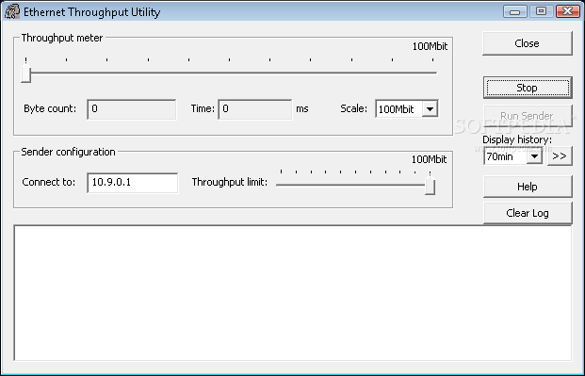
Task: Click the 'Throughput limit:' label
Action: pyautogui.click(x=230, y=182)
